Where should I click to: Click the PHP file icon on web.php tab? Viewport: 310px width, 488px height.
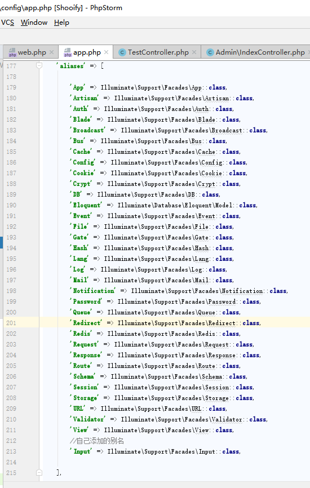(x=12, y=52)
